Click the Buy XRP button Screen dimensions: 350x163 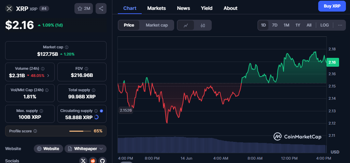pyautogui.click(x=332, y=6)
